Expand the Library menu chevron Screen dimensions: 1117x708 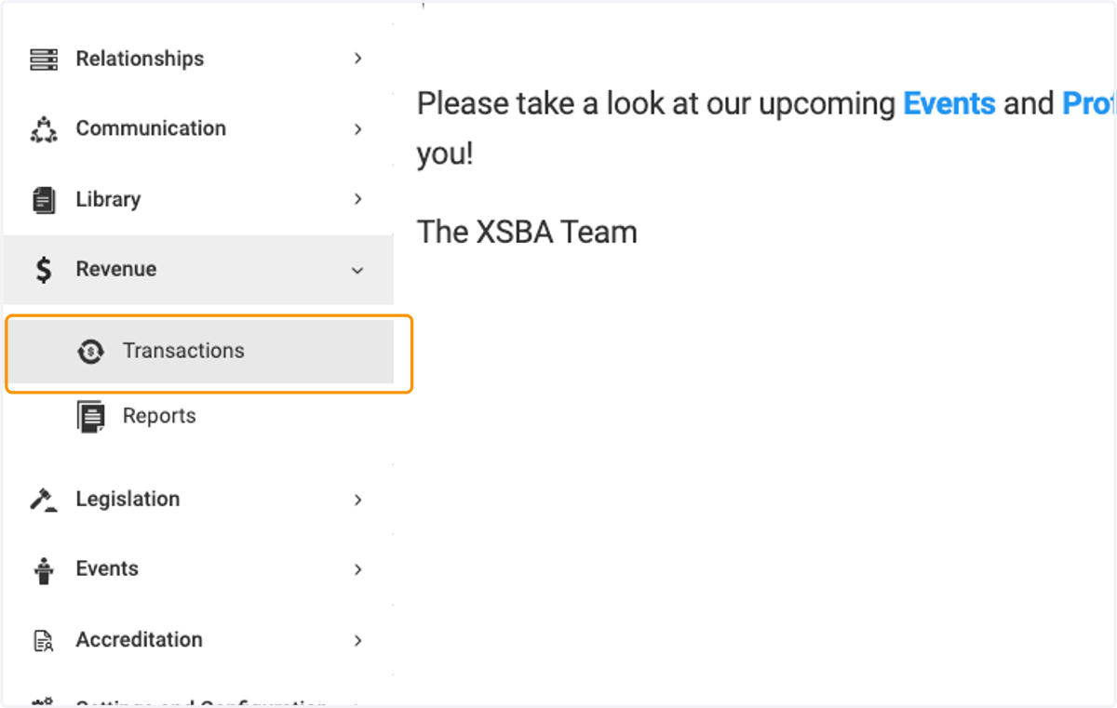[357, 199]
